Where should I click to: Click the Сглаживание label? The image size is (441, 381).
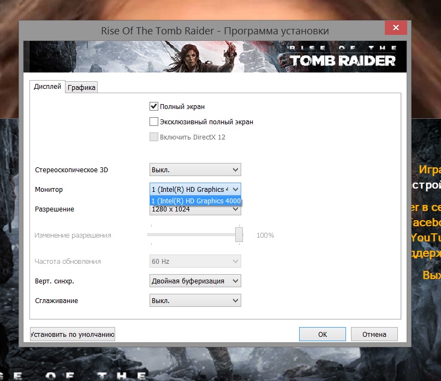point(56,301)
